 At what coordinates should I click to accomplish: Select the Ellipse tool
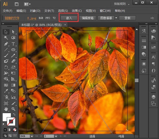click(13, 50)
